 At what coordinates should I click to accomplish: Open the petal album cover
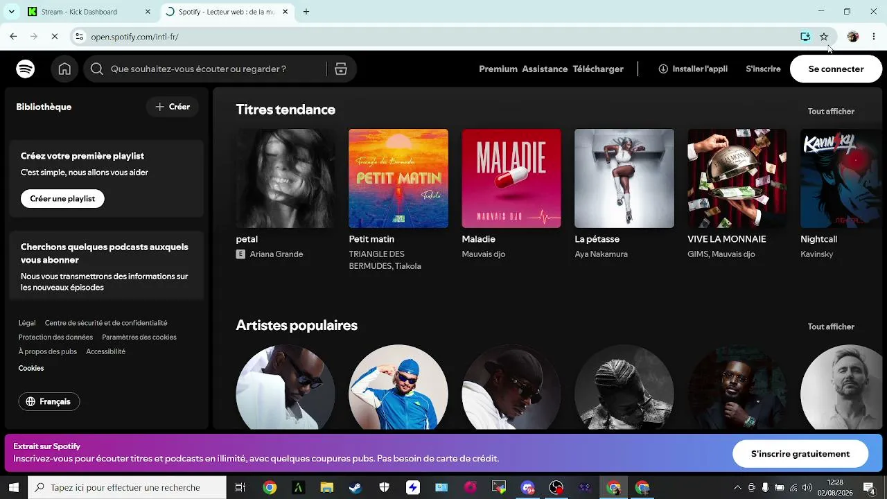[286, 178]
